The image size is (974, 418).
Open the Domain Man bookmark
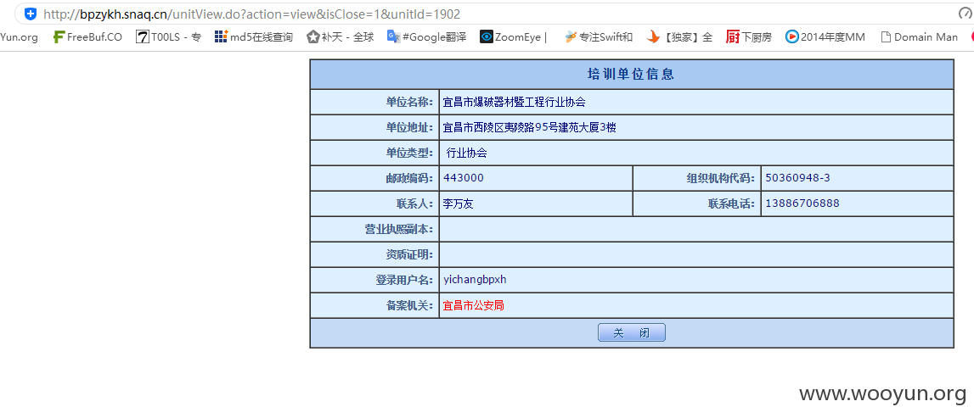920,37
